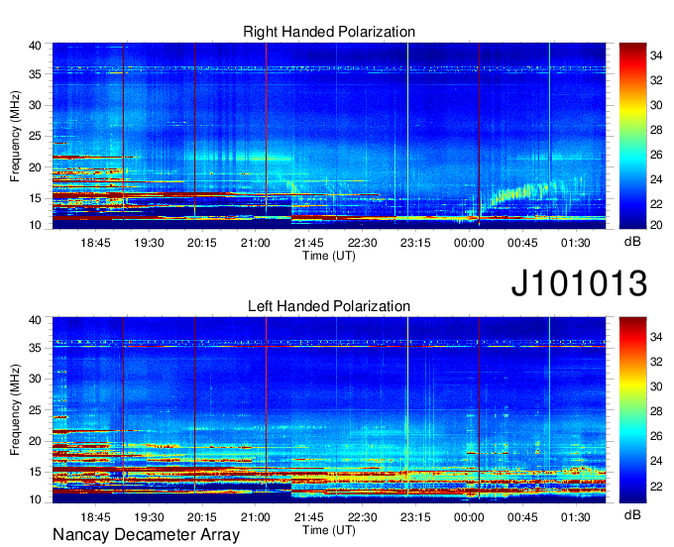
Task: Click the Left Handed Polarization spectrogram
Action: 329,410
